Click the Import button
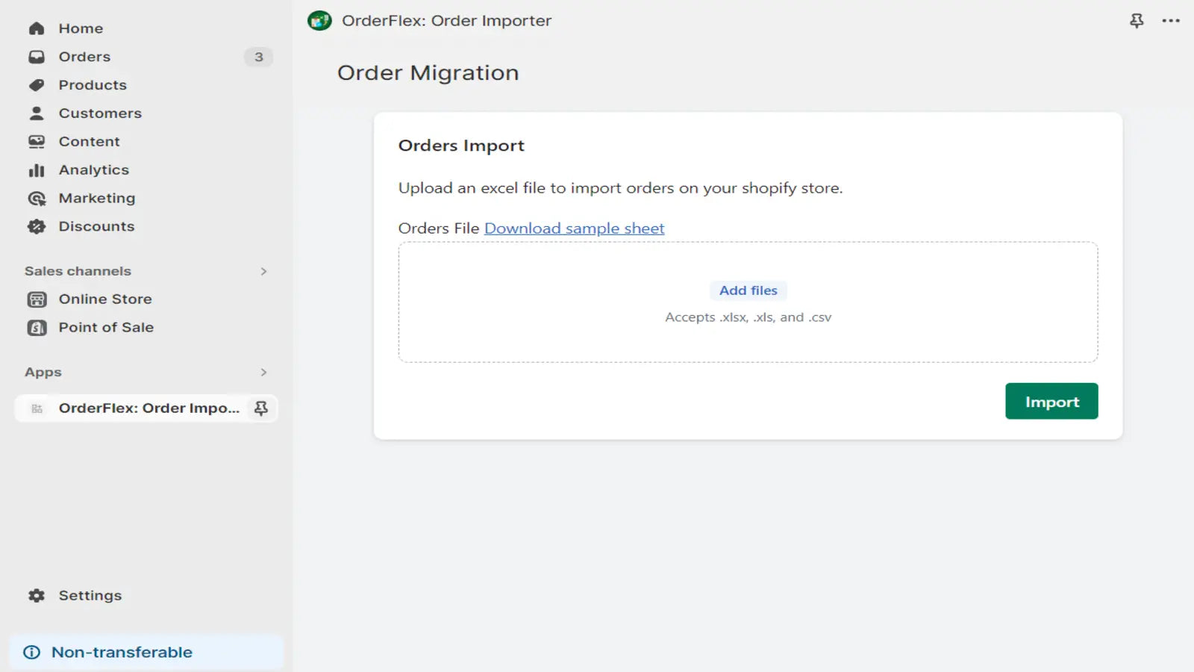 (1051, 402)
